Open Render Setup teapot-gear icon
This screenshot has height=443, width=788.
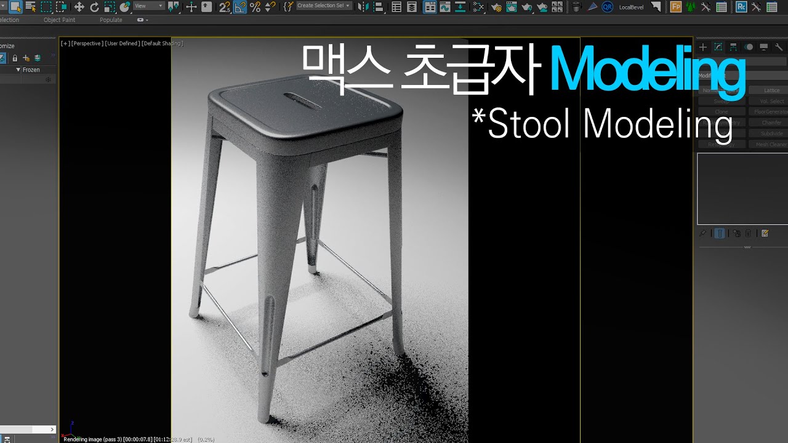point(496,7)
